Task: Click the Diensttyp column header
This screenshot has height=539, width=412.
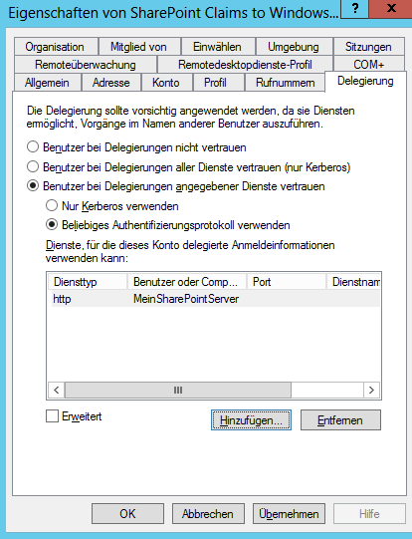Action: click(x=88, y=282)
